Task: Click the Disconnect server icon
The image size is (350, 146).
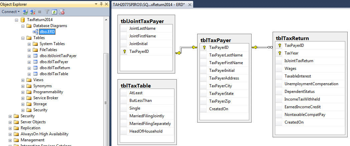Action: tap(33, 12)
